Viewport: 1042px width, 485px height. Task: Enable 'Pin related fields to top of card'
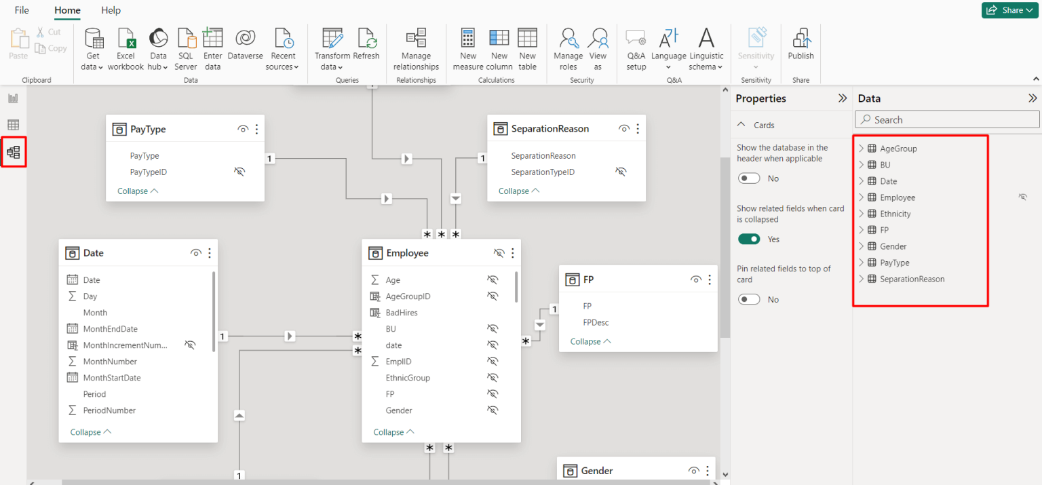coord(749,298)
